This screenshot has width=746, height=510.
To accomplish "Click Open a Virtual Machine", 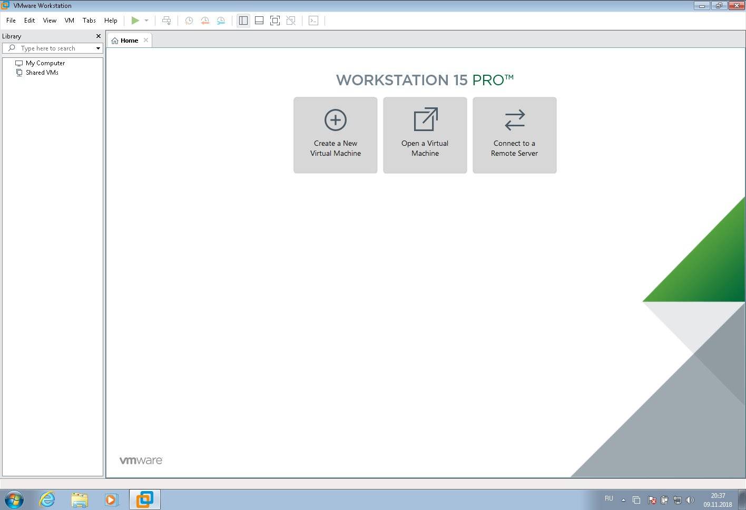I will (425, 135).
